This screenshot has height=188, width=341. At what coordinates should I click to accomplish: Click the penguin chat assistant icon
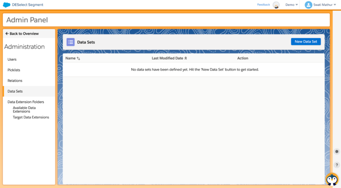pos(332,179)
